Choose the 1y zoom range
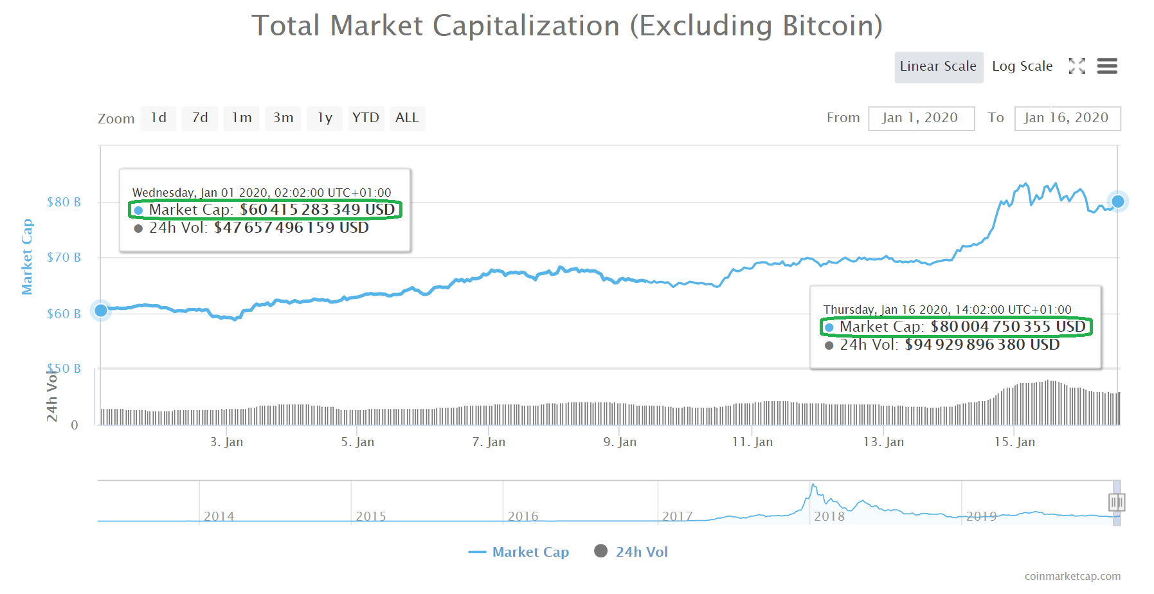This screenshot has height=594, width=1154. coord(325,118)
